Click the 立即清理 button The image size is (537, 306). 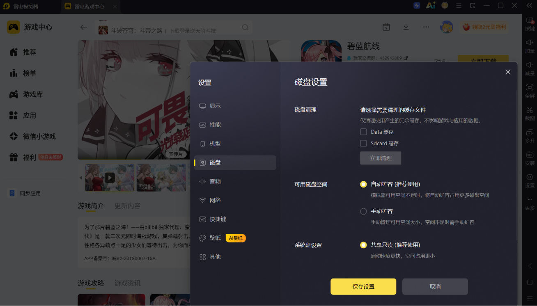pos(381,158)
